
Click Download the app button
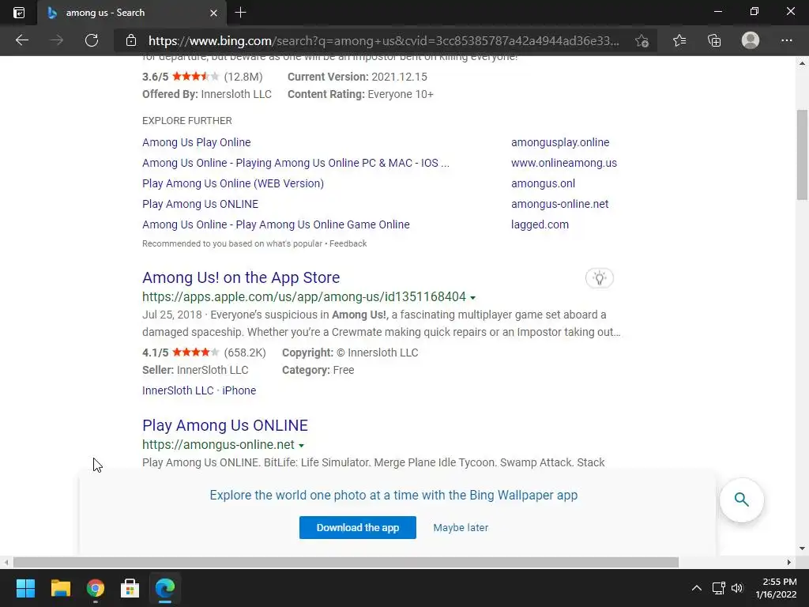[358, 527]
